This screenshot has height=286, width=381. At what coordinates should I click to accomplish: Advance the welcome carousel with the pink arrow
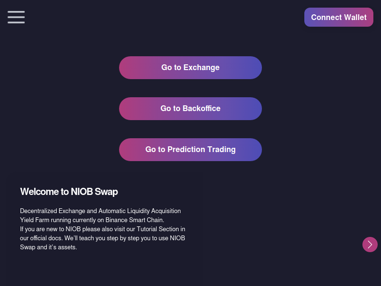370,245
